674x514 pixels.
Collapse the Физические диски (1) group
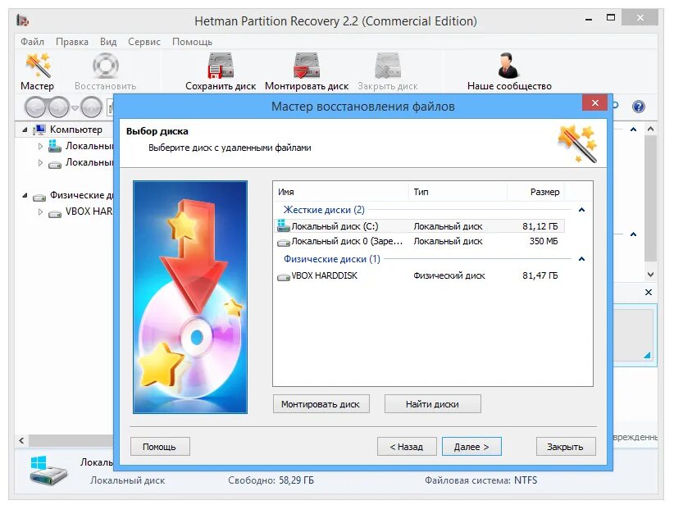coord(581,259)
